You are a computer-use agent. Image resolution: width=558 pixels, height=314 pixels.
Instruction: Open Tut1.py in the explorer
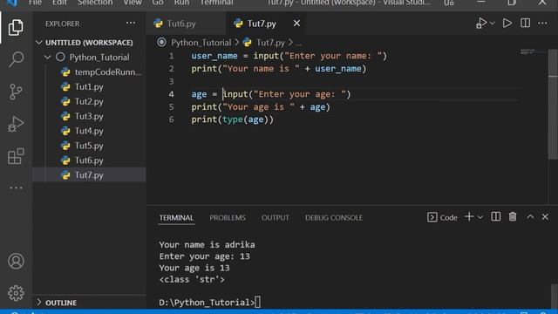coord(89,86)
